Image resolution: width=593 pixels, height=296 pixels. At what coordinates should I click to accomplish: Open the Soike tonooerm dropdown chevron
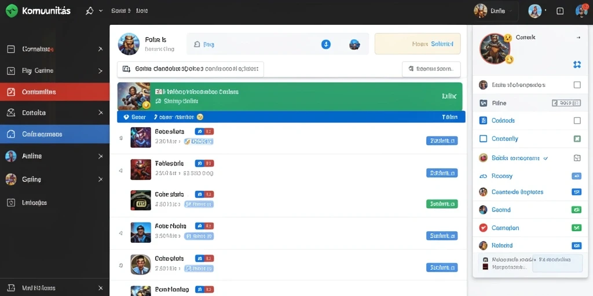pos(546,158)
